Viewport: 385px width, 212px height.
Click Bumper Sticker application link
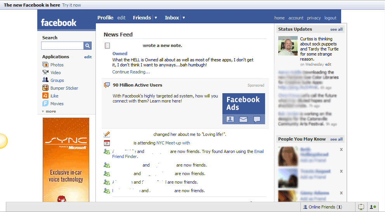64,88
